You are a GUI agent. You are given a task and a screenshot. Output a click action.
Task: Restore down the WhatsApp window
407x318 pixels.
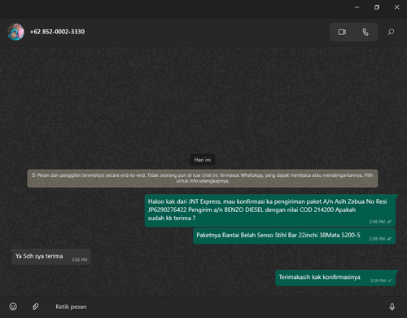[x=377, y=7]
